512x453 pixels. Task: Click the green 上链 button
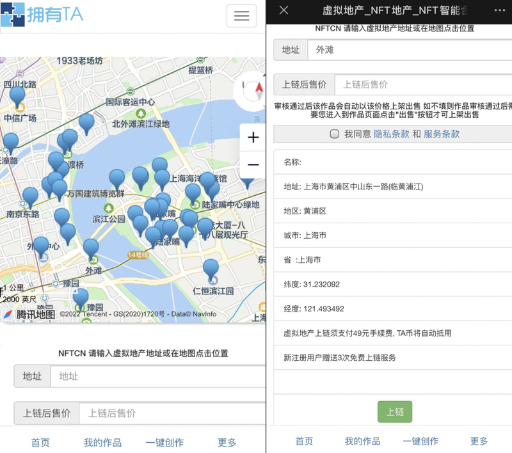pyautogui.click(x=395, y=411)
